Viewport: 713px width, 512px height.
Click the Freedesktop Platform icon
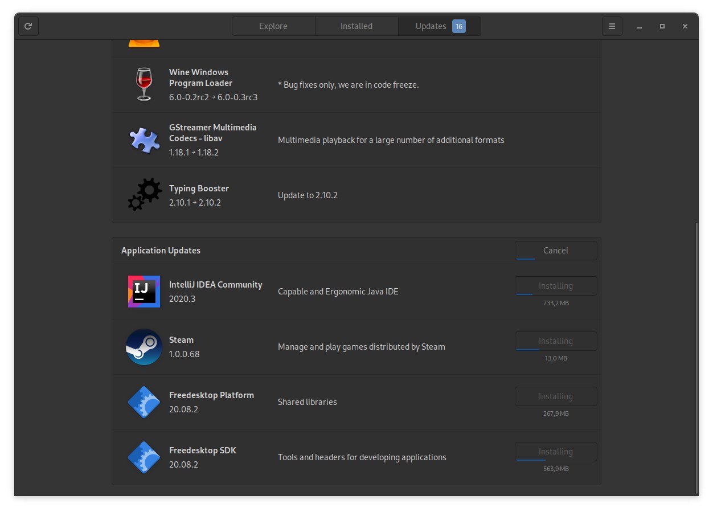(144, 402)
